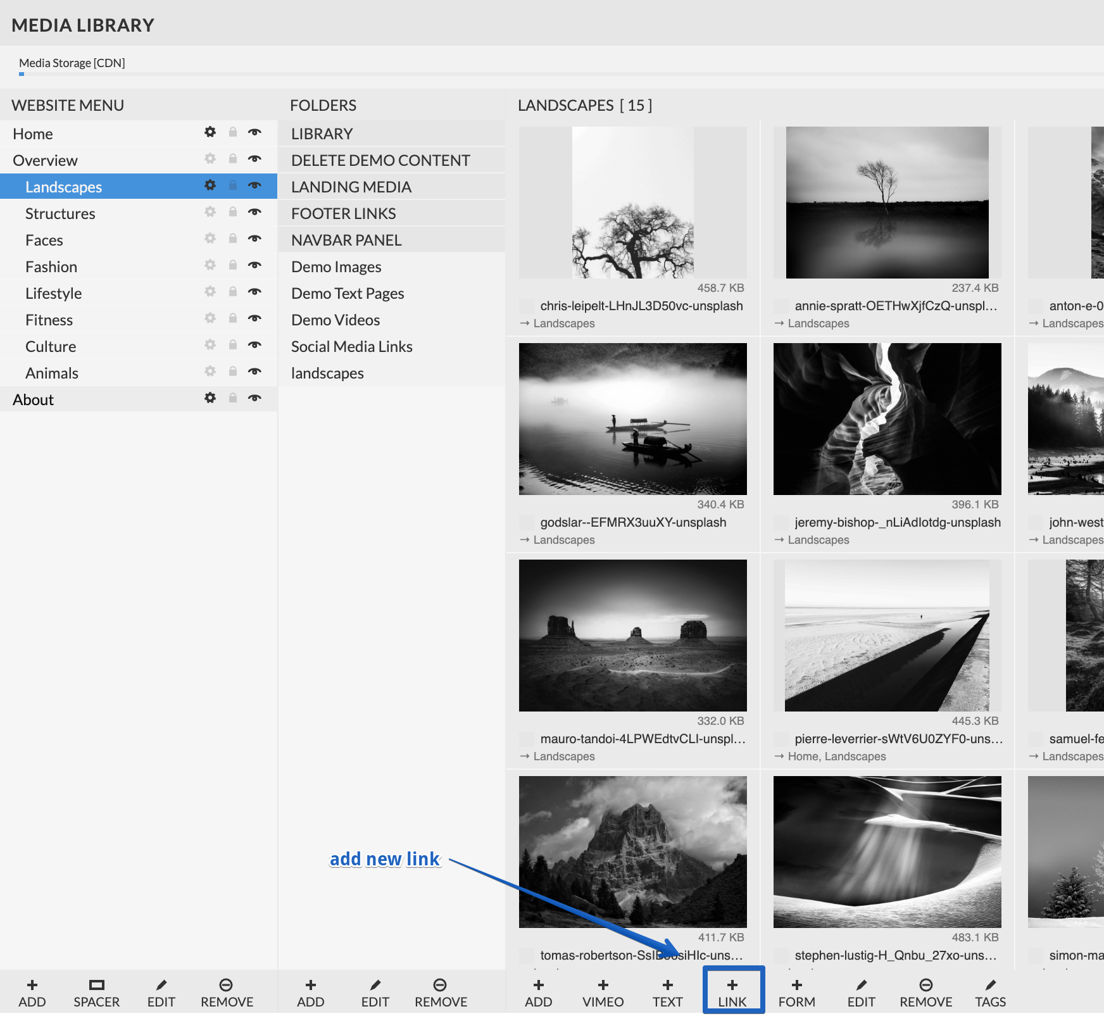
Task: Remove the selected folder
Action: coord(441,993)
